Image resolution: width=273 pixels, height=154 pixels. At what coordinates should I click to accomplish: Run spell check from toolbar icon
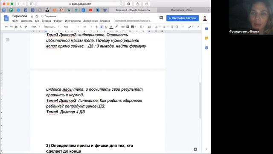[x=21, y=27]
